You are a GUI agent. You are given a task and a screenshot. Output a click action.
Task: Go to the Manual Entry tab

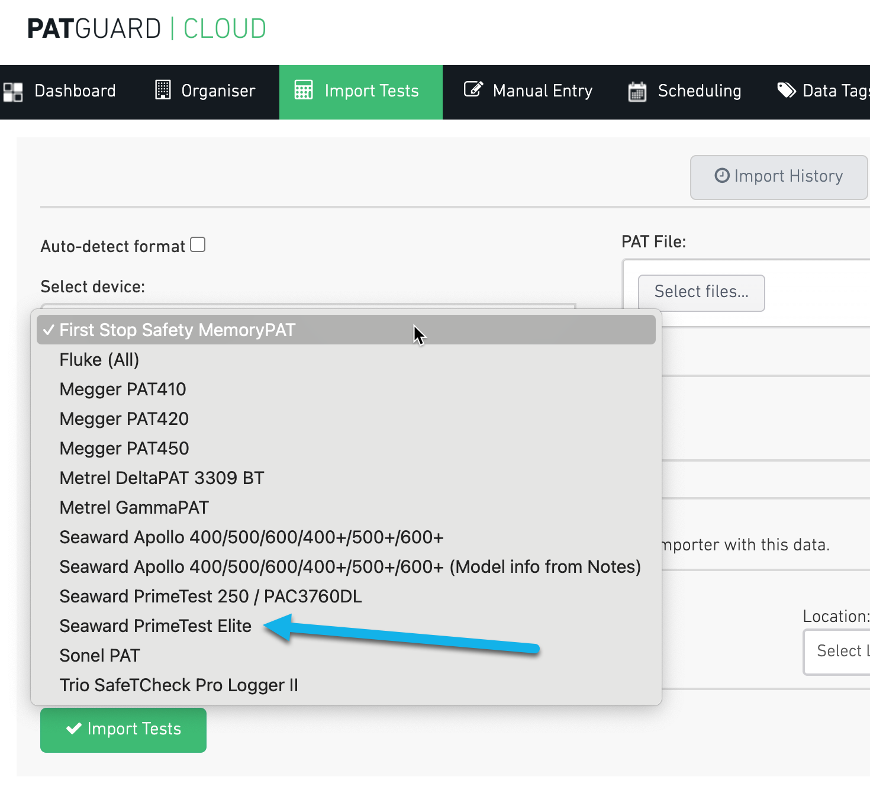pyautogui.click(x=528, y=92)
